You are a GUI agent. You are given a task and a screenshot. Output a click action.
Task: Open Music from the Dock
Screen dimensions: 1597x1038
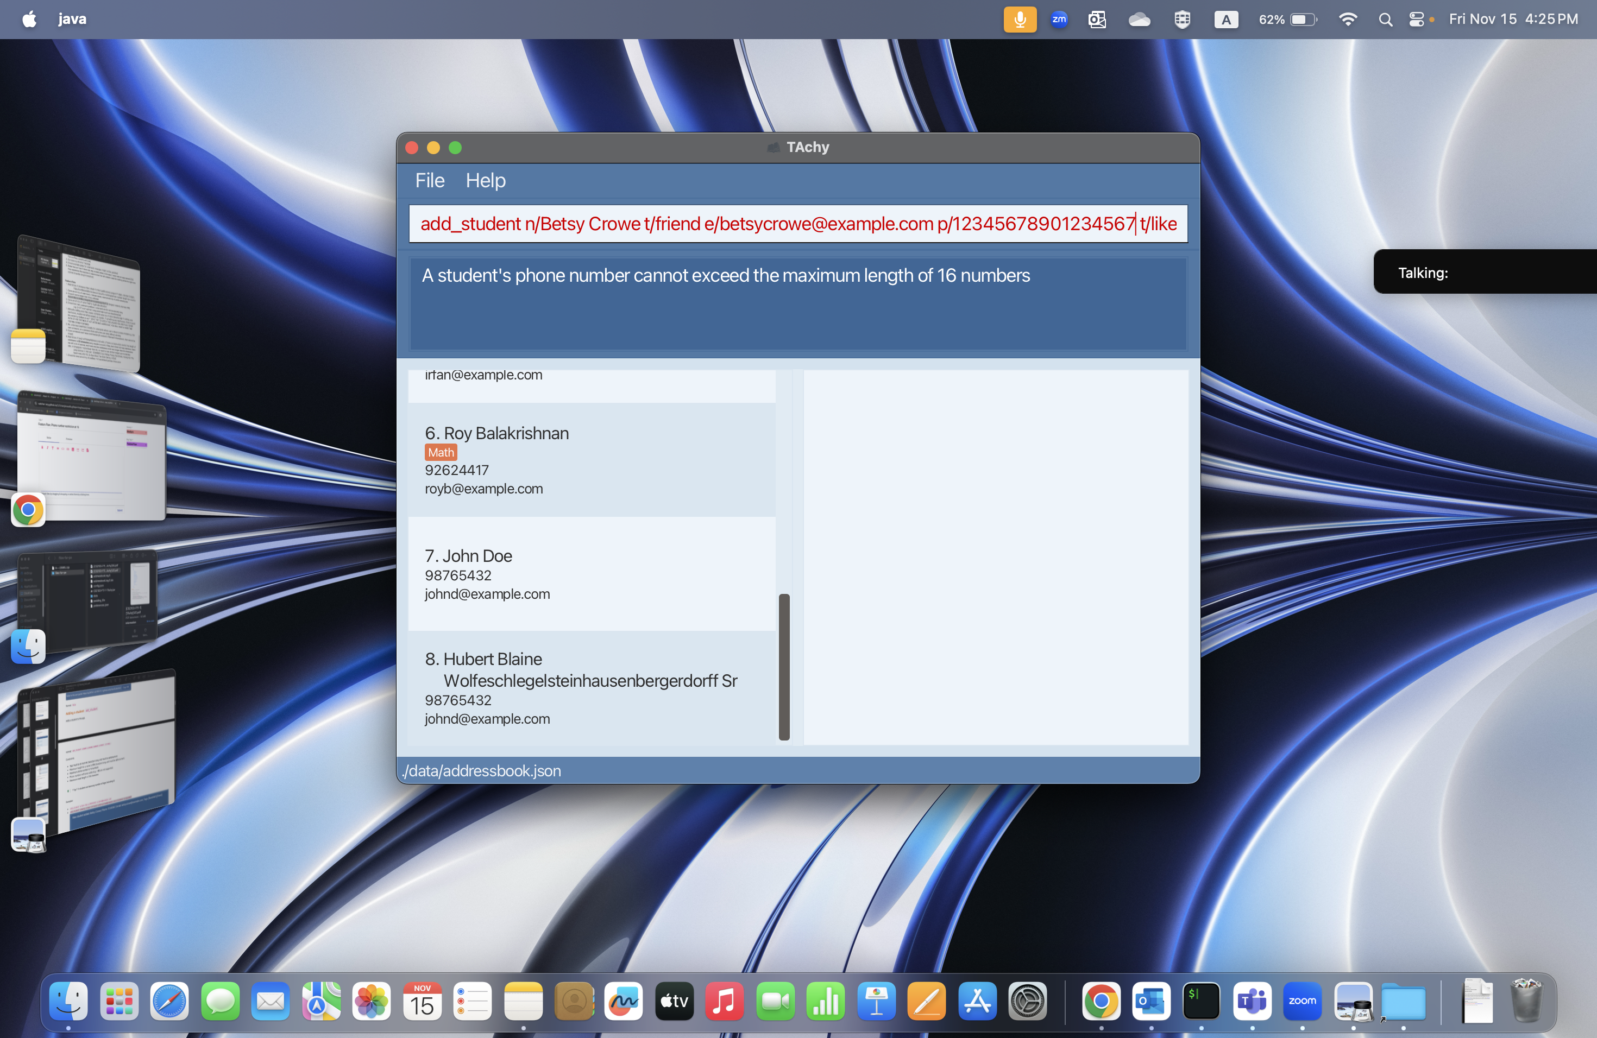pos(725,1001)
